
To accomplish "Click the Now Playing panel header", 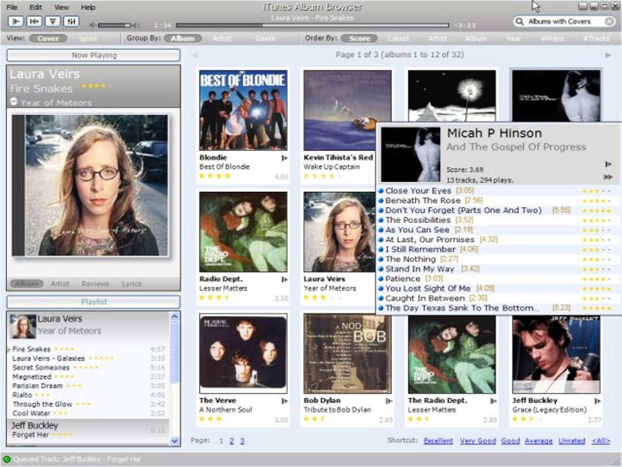I will (94, 55).
